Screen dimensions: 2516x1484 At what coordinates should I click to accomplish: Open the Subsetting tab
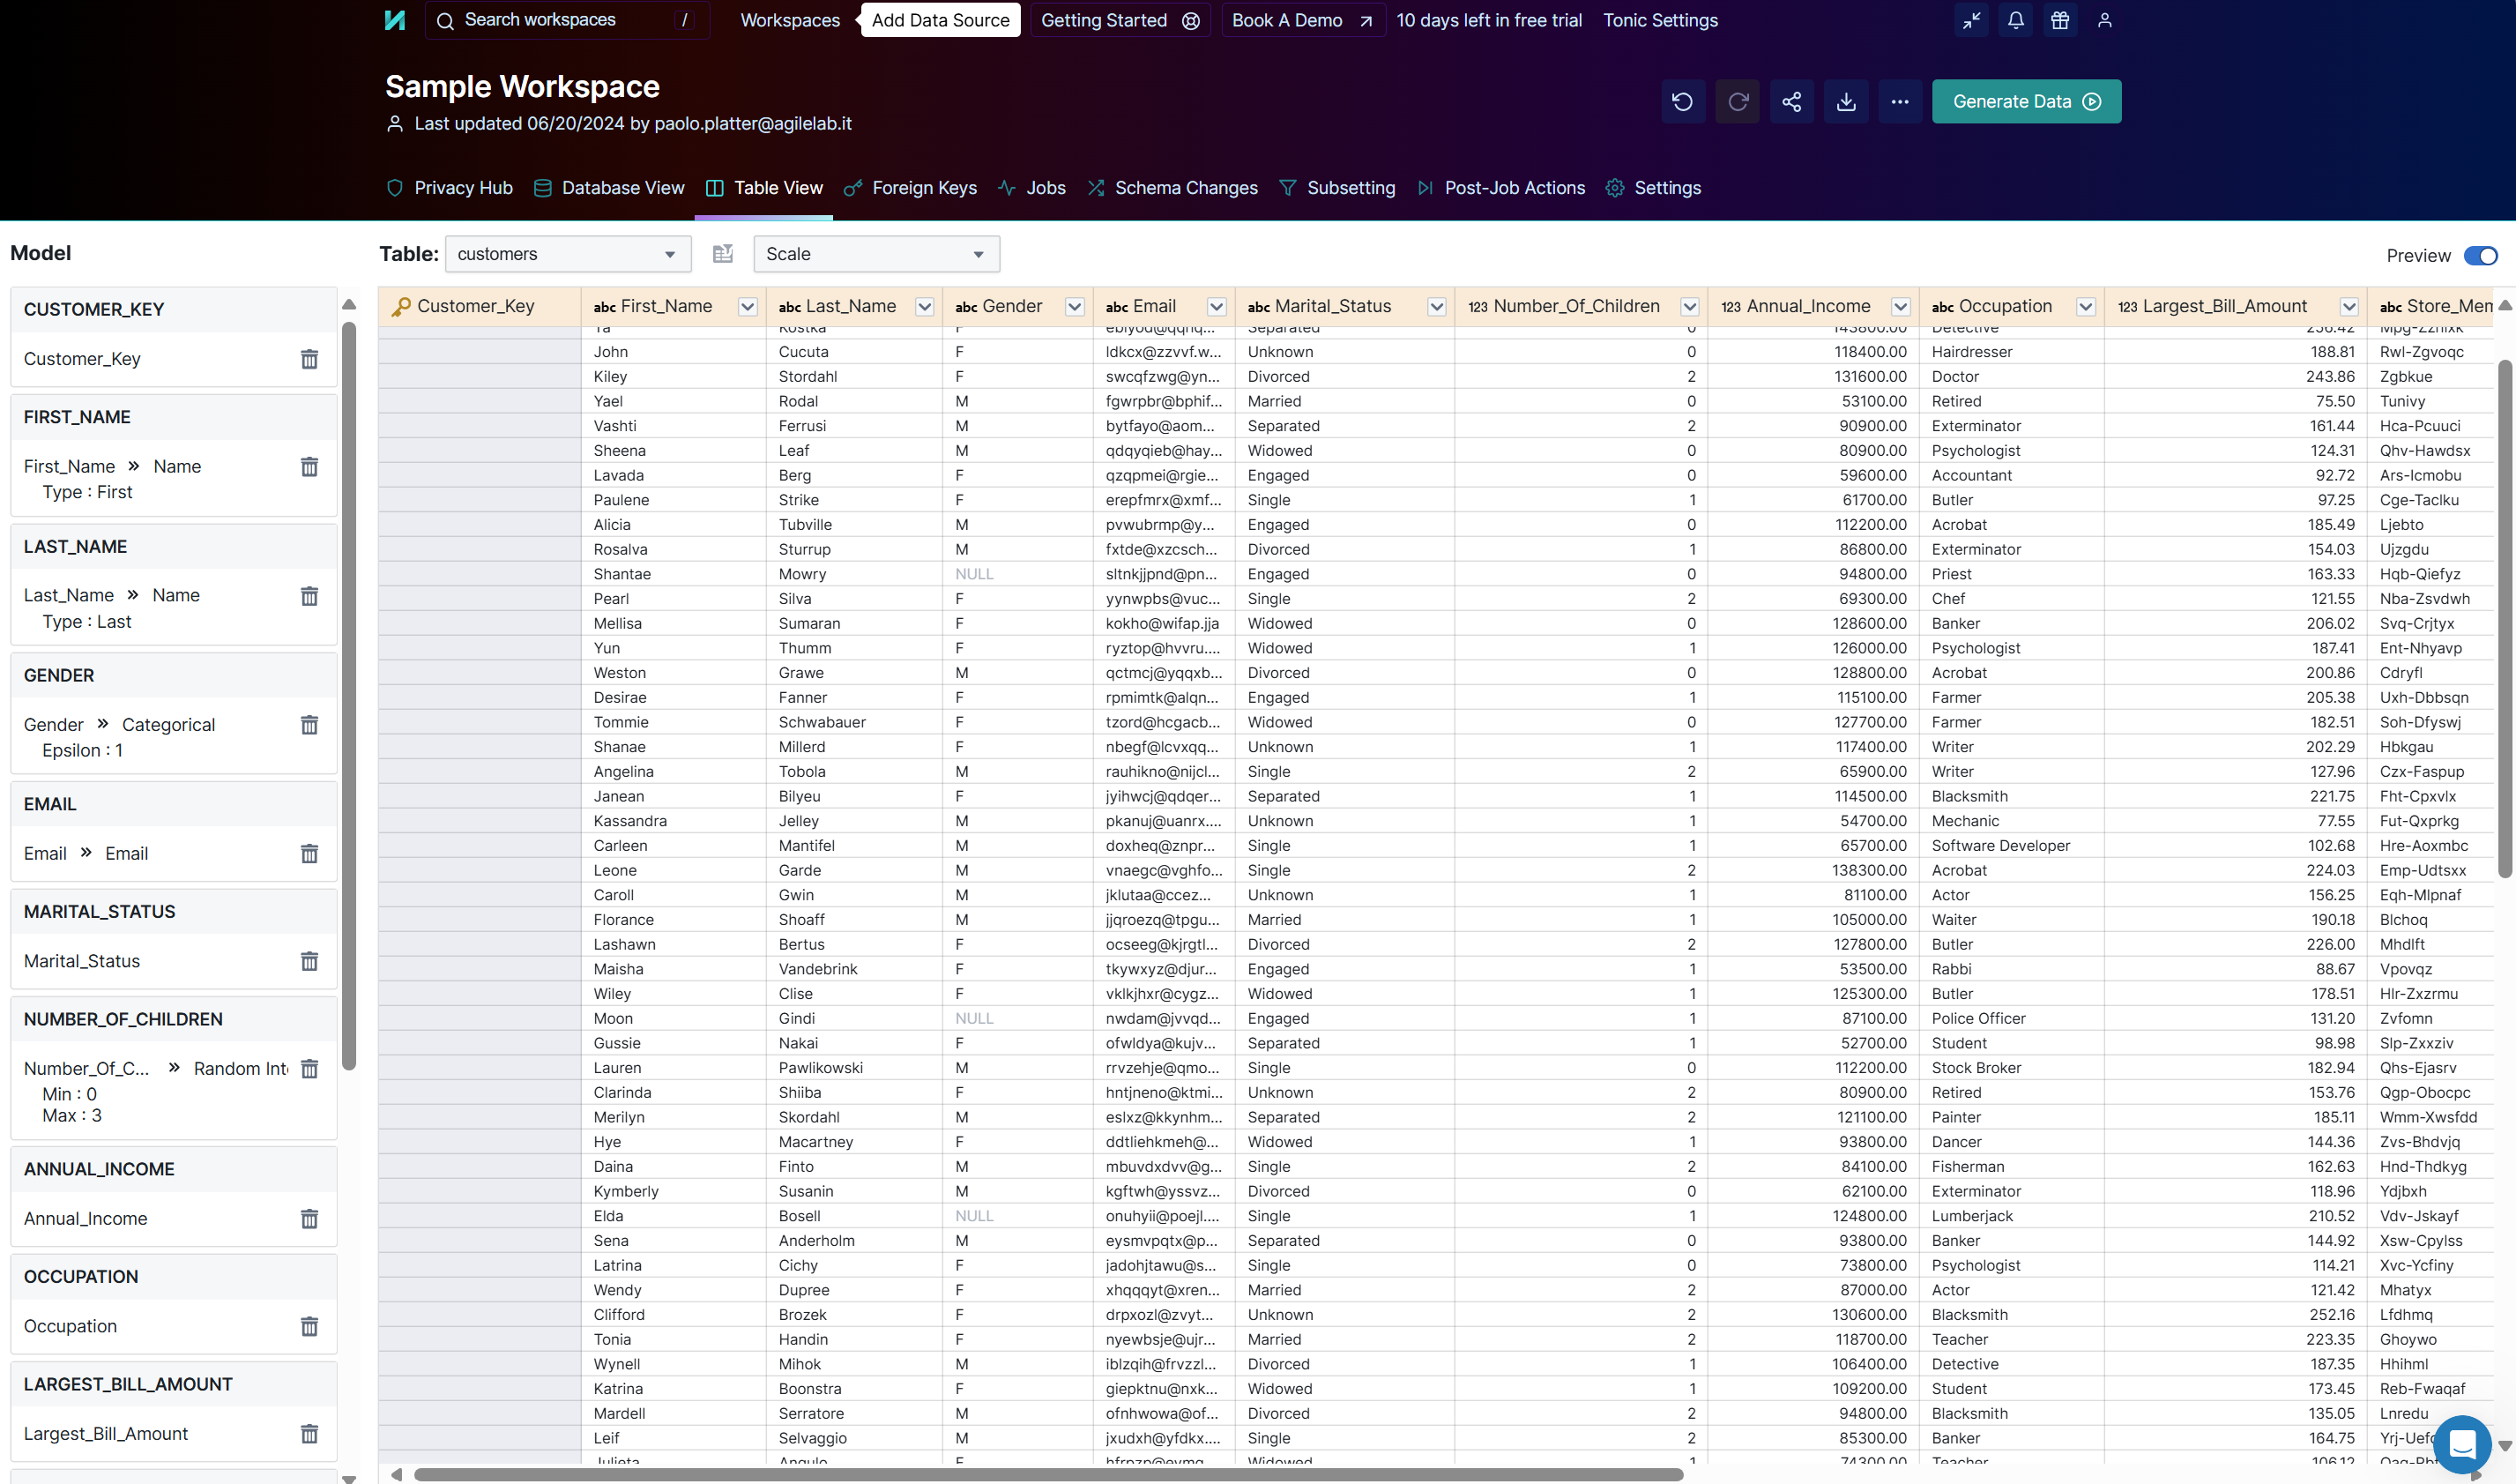1336,188
